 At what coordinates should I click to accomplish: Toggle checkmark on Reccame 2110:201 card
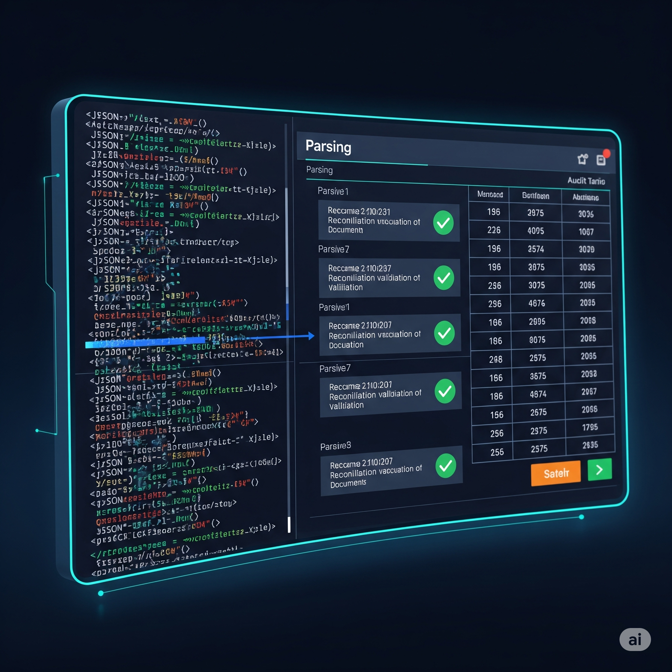(445, 391)
